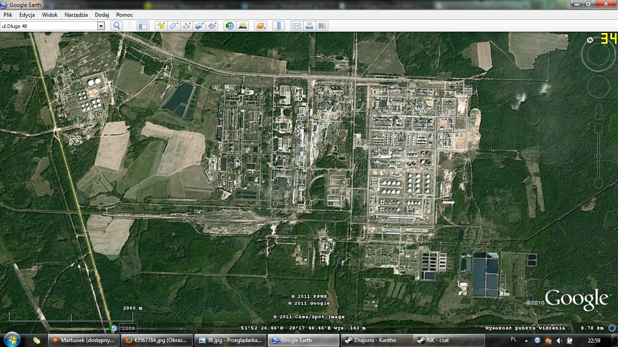Add an image overlay

tap(200, 26)
